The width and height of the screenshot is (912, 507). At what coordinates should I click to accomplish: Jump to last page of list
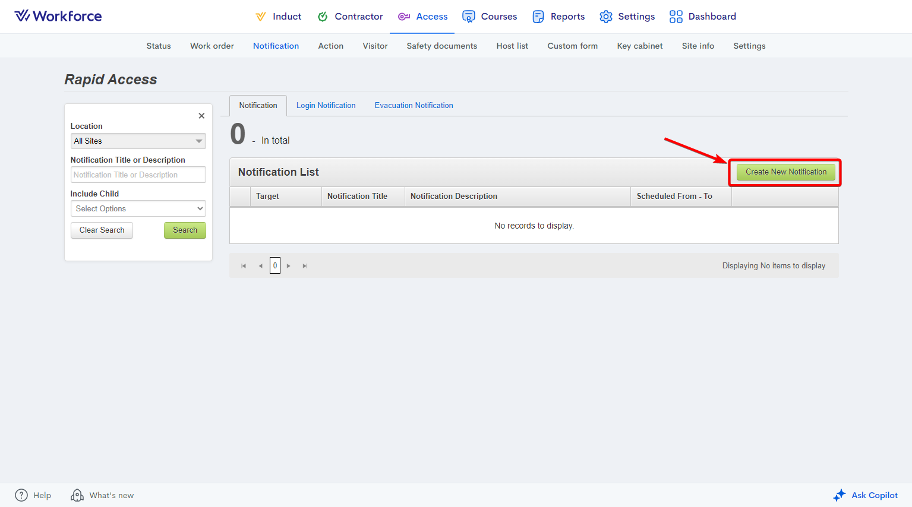pyautogui.click(x=305, y=266)
